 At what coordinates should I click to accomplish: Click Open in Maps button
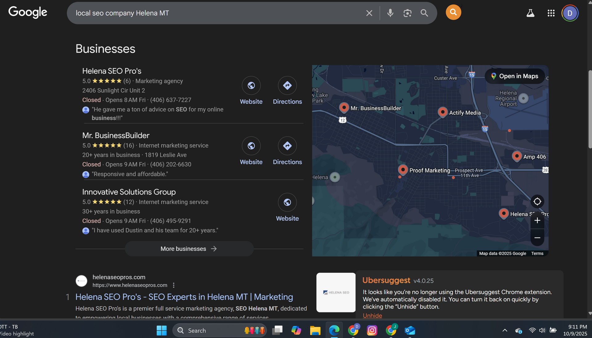tap(515, 76)
